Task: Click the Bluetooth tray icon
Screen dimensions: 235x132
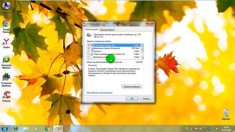Action: click(x=209, y=129)
